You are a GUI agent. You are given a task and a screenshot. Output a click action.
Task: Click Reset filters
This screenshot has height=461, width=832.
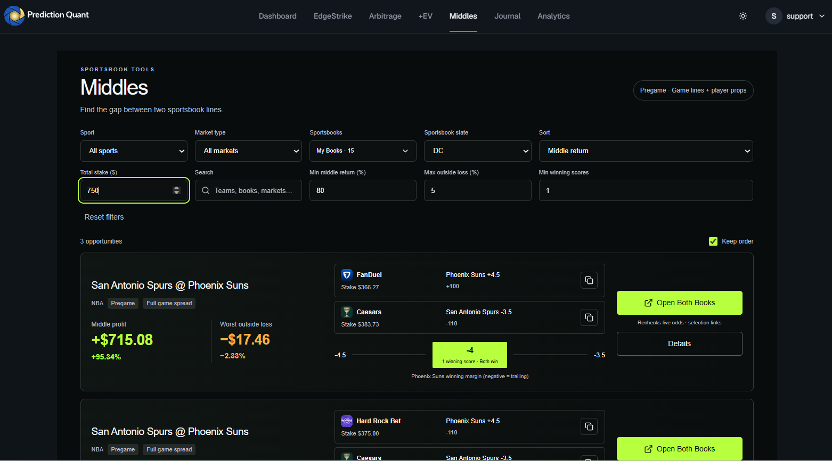coord(104,217)
